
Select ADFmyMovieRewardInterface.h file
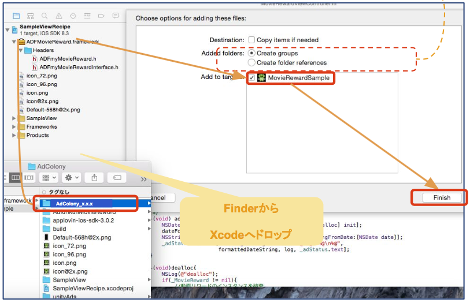click(x=79, y=68)
